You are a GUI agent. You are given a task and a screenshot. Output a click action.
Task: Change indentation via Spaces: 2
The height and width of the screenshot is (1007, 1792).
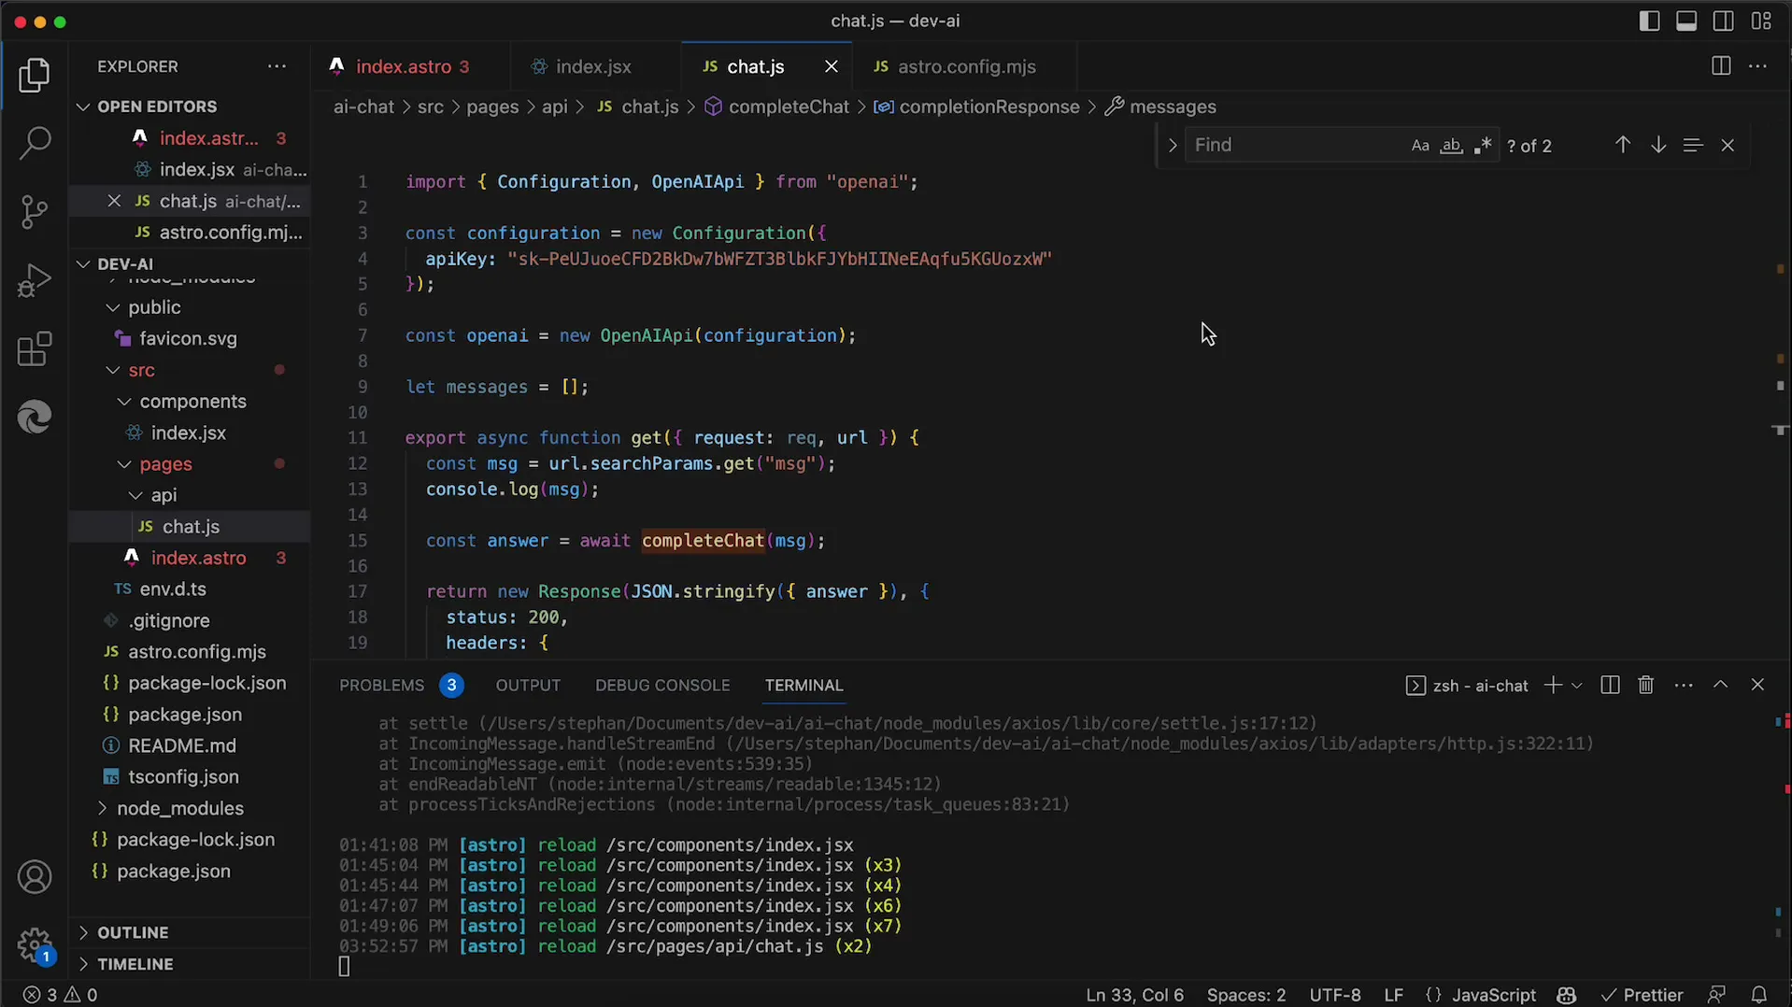tap(1245, 995)
